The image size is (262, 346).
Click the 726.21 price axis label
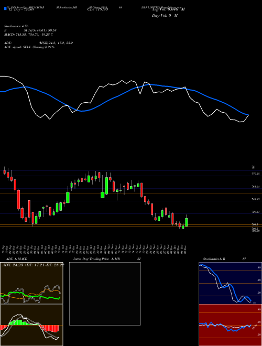[255, 212]
